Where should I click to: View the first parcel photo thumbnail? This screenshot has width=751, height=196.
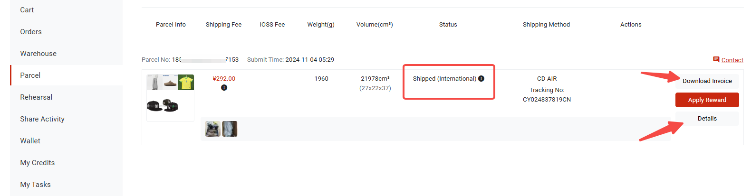click(x=212, y=129)
